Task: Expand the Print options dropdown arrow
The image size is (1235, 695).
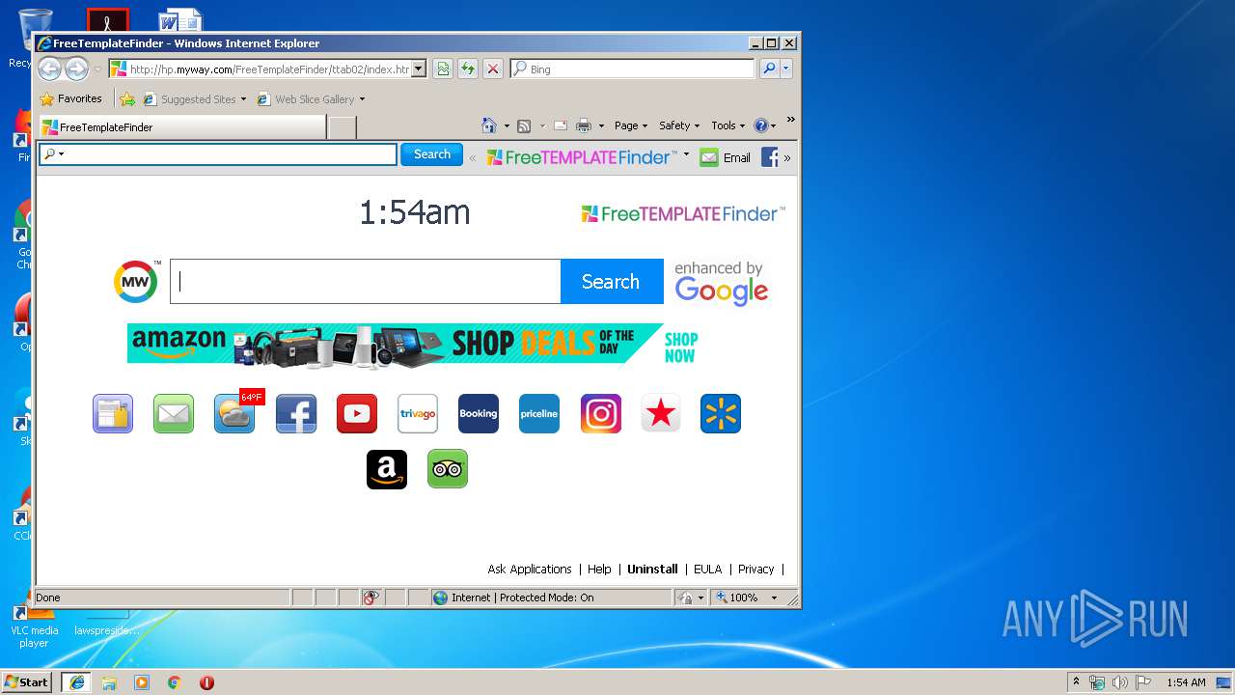Action: (601, 125)
